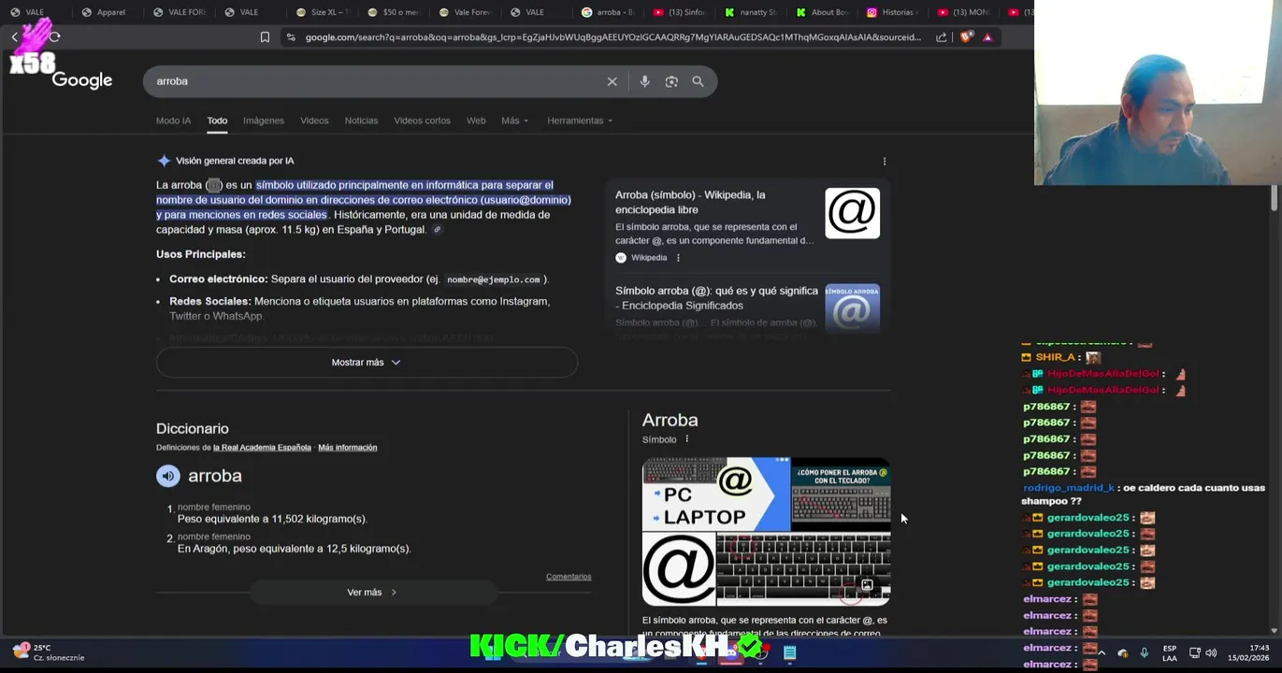
Task: Open volume control in system tray
Action: click(x=1211, y=652)
